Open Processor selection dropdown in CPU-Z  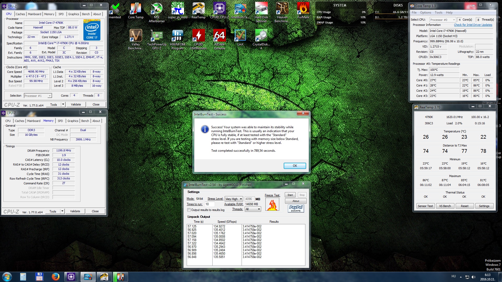(x=38, y=96)
